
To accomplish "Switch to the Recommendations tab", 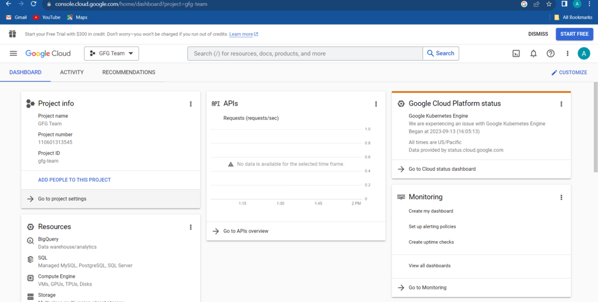I will [x=128, y=72].
